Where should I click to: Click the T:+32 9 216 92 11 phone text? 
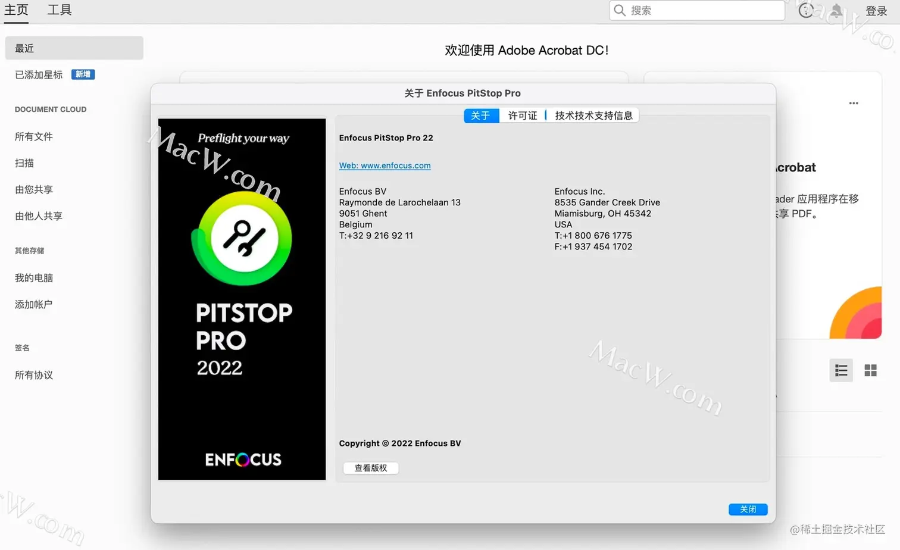click(x=376, y=235)
